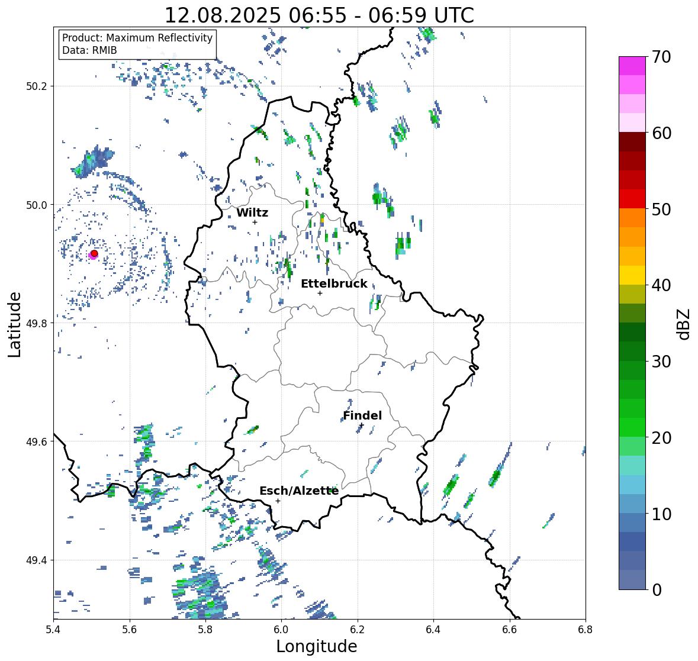This screenshot has height=661, width=698.
Task: Click the 6.6 longitude tick label
Action: [509, 629]
